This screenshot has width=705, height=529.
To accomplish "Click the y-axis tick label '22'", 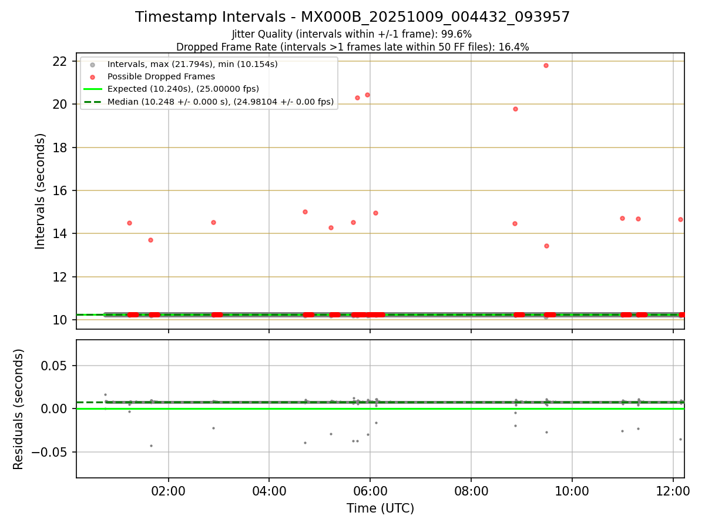I will [x=61, y=62].
